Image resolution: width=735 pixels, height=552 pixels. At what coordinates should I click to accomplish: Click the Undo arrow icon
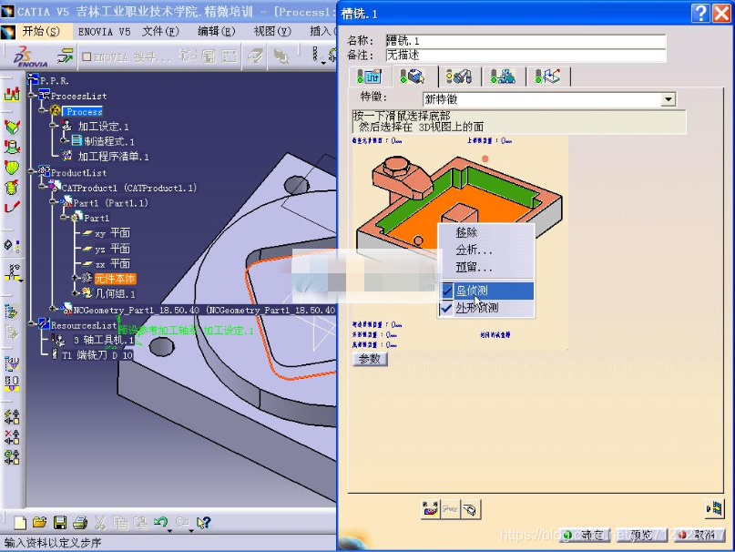point(161,522)
